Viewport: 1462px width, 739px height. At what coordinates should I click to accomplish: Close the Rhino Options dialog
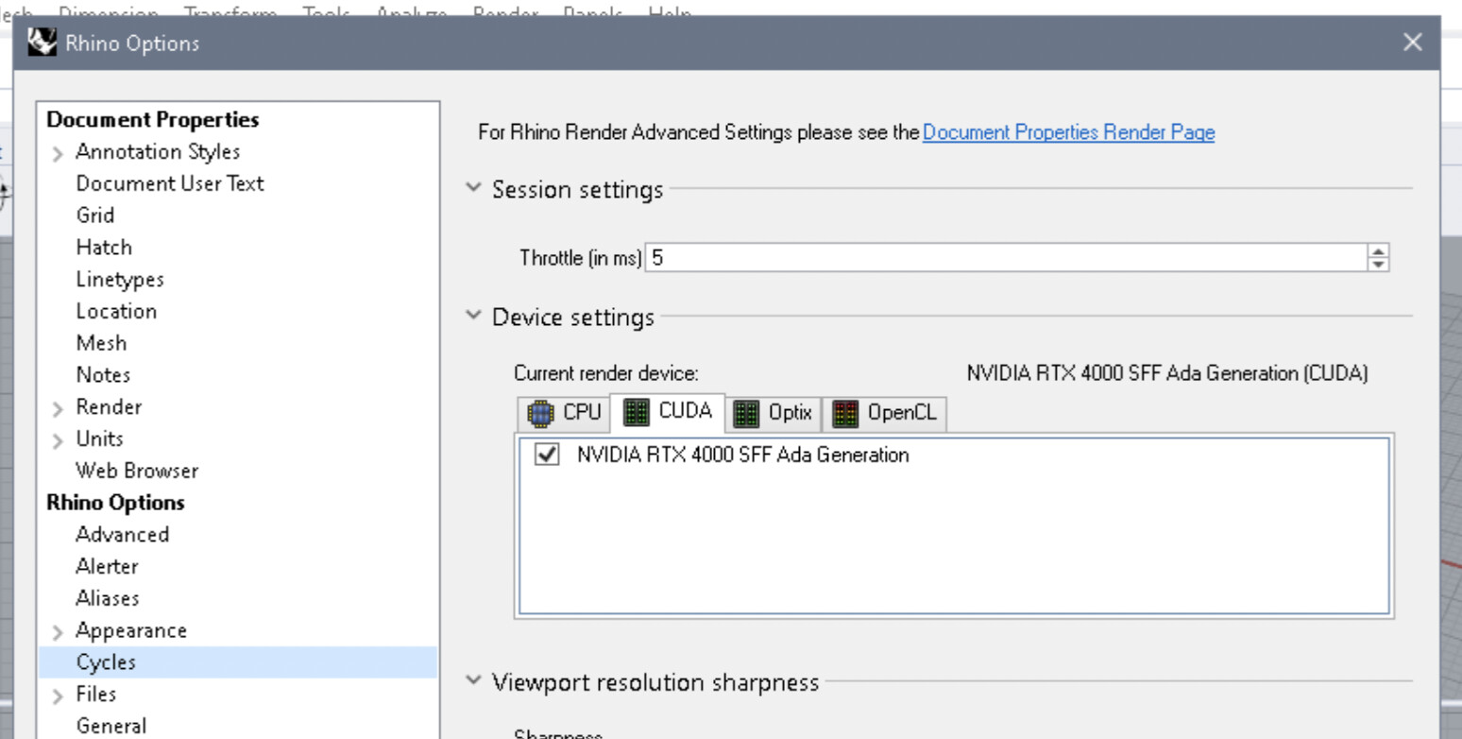[x=1413, y=43]
